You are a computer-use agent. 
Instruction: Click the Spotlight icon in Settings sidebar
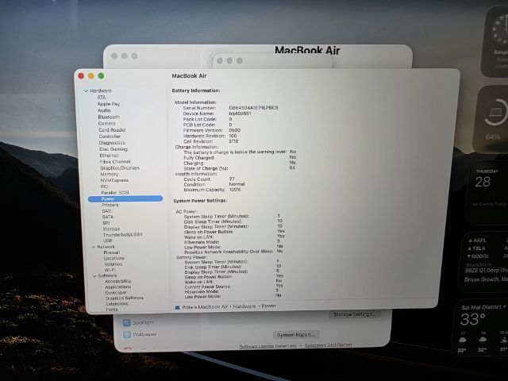pos(127,323)
